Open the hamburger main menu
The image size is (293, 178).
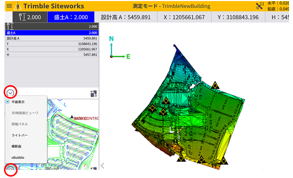click(9, 6)
